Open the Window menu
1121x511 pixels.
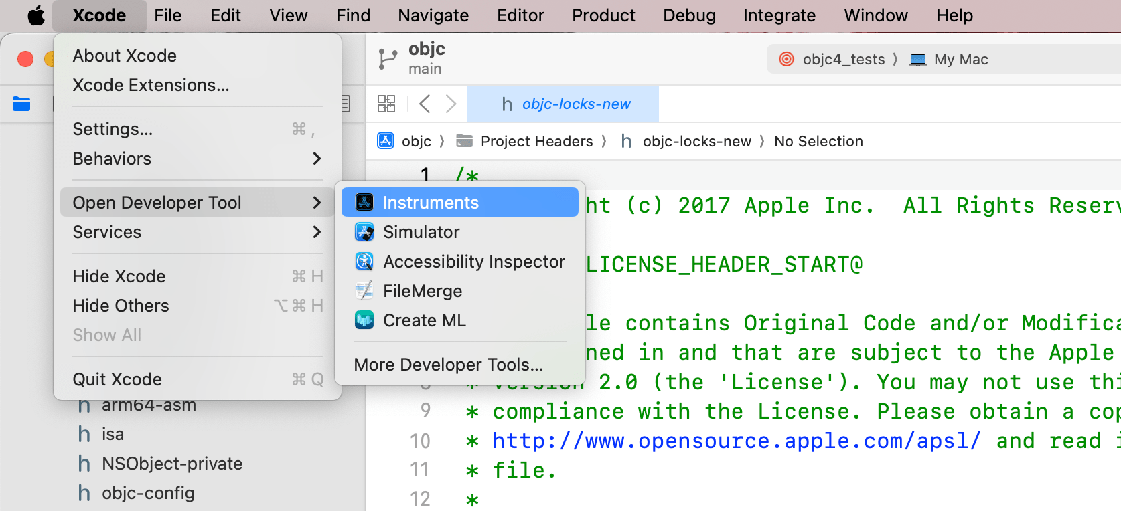coord(876,15)
